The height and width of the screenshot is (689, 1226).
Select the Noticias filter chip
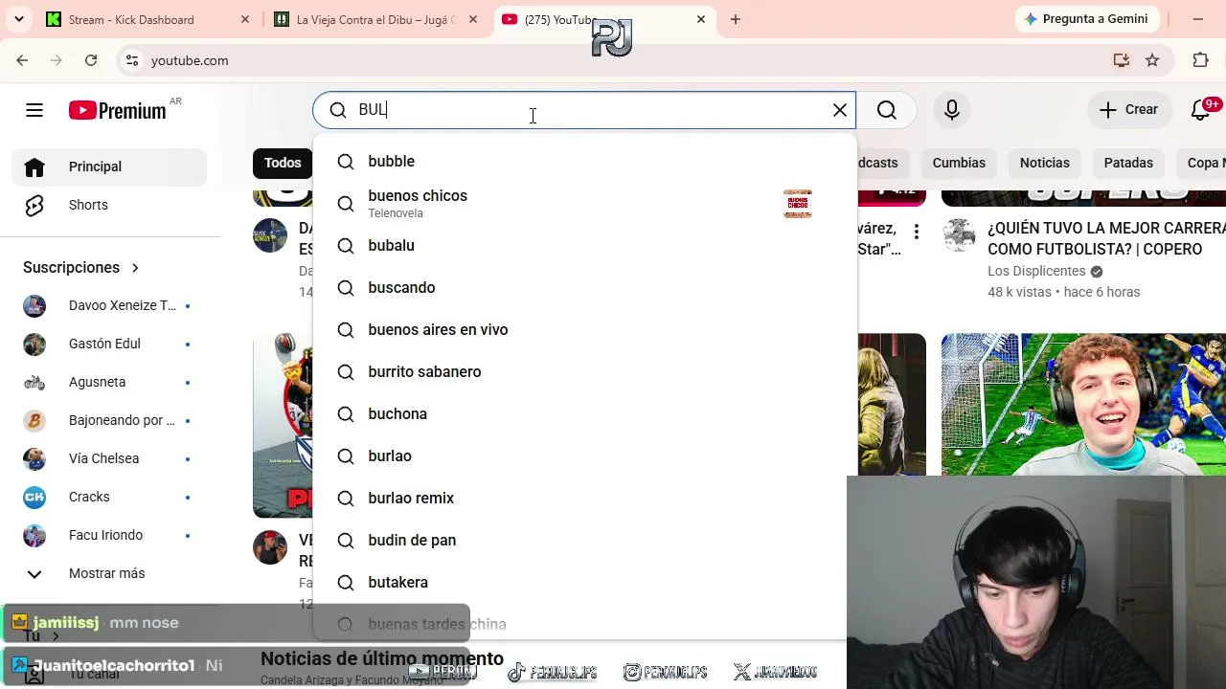[x=1044, y=163]
